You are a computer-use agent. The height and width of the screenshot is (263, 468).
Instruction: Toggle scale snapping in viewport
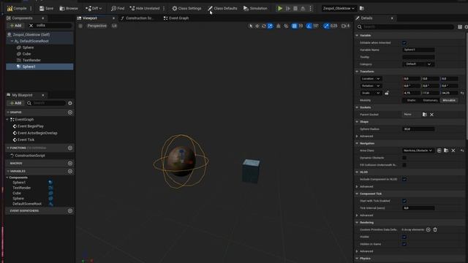tap(326, 26)
